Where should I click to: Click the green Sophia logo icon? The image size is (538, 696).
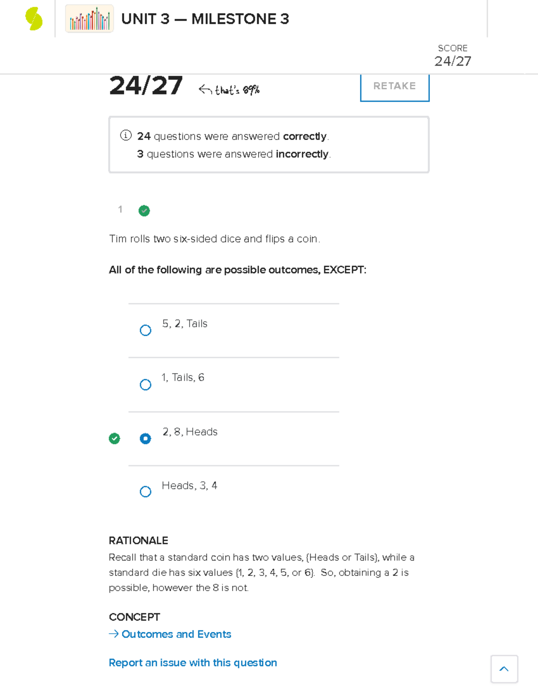tap(34, 19)
